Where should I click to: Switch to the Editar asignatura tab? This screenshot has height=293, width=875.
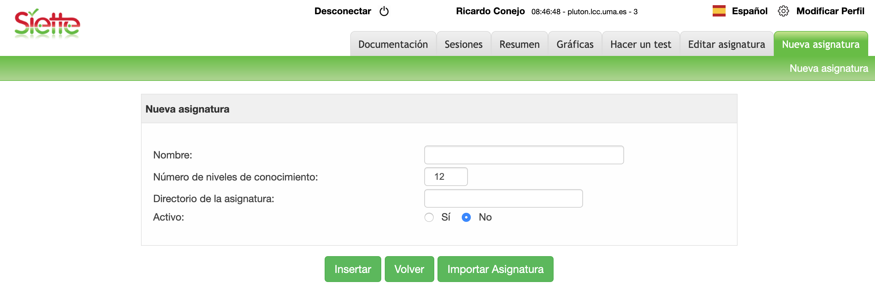726,44
